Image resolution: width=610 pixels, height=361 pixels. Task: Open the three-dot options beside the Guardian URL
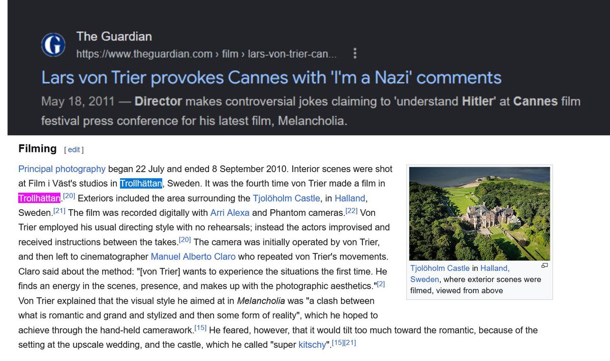click(x=355, y=53)
